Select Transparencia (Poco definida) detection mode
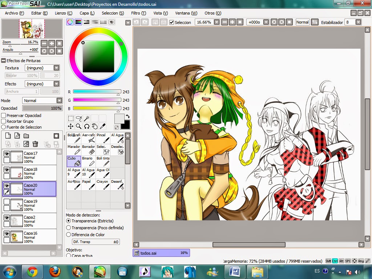The image size is (372, 279). pos(69,228)
